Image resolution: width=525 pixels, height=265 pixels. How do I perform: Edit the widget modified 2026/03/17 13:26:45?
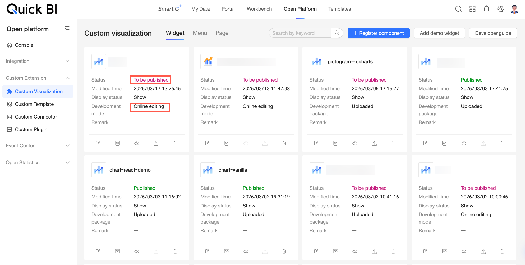pos(98,143)
